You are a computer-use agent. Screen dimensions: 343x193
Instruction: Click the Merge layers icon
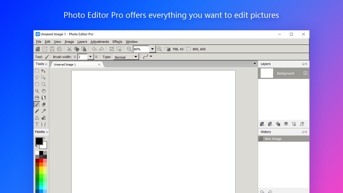[286, 124]
